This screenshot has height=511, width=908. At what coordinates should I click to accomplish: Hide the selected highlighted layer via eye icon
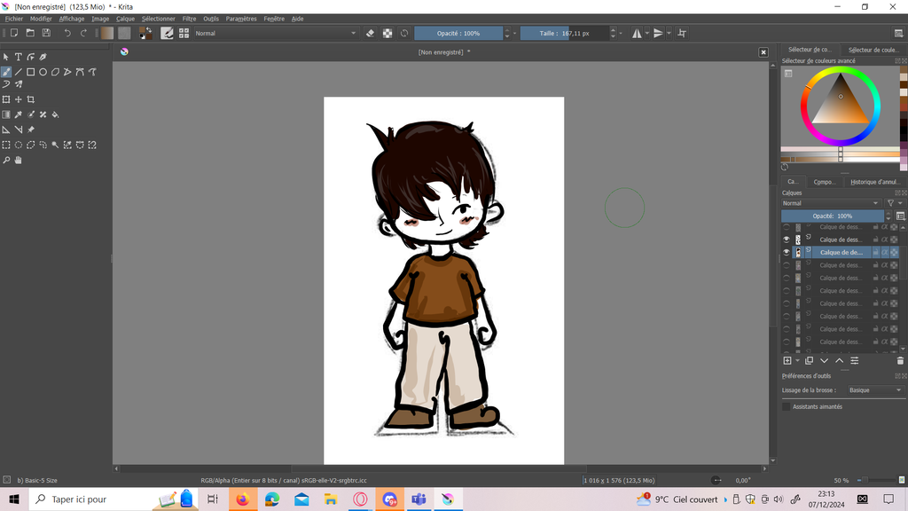coord(787,253)
